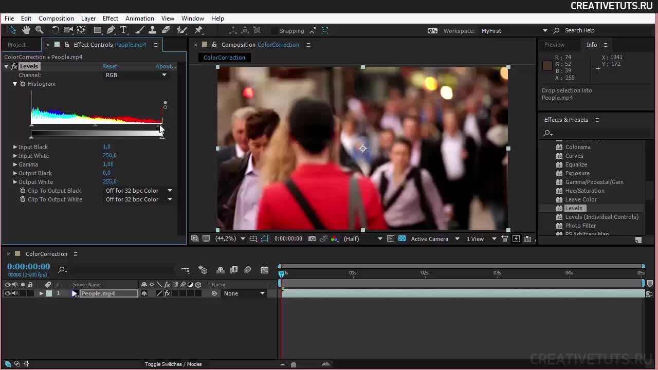The height and width of the screenshot is (370, 658).
Task: Select the Puppet Pin tool
Action: 199,30
